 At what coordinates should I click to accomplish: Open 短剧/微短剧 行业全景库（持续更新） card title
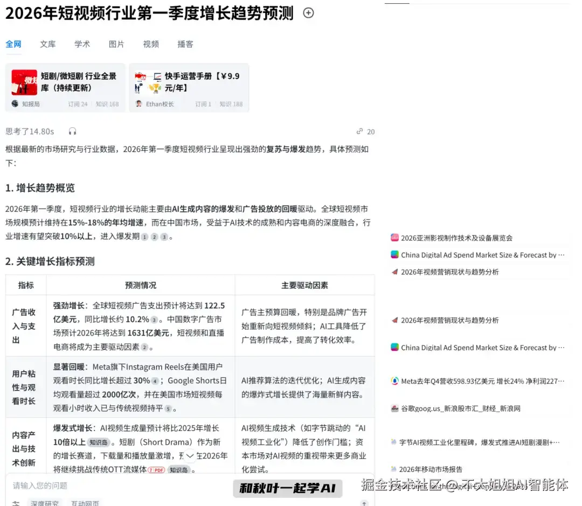click(x=79, y=82)
